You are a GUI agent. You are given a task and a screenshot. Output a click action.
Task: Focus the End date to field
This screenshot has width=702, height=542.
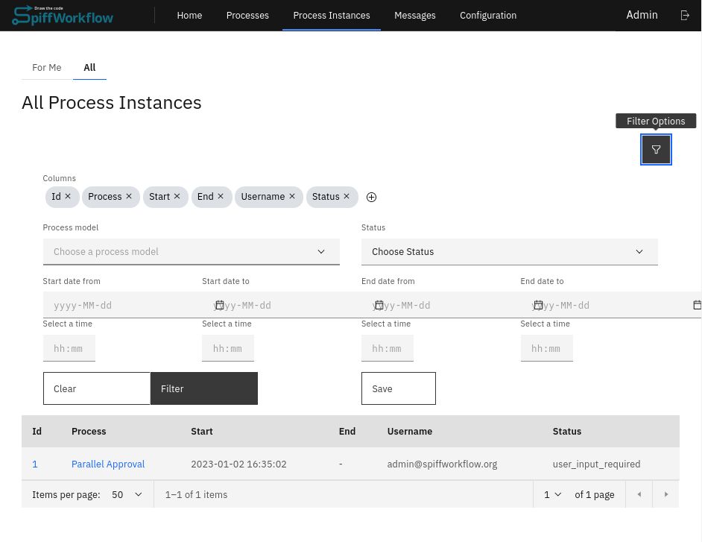(x=611, y=305)
